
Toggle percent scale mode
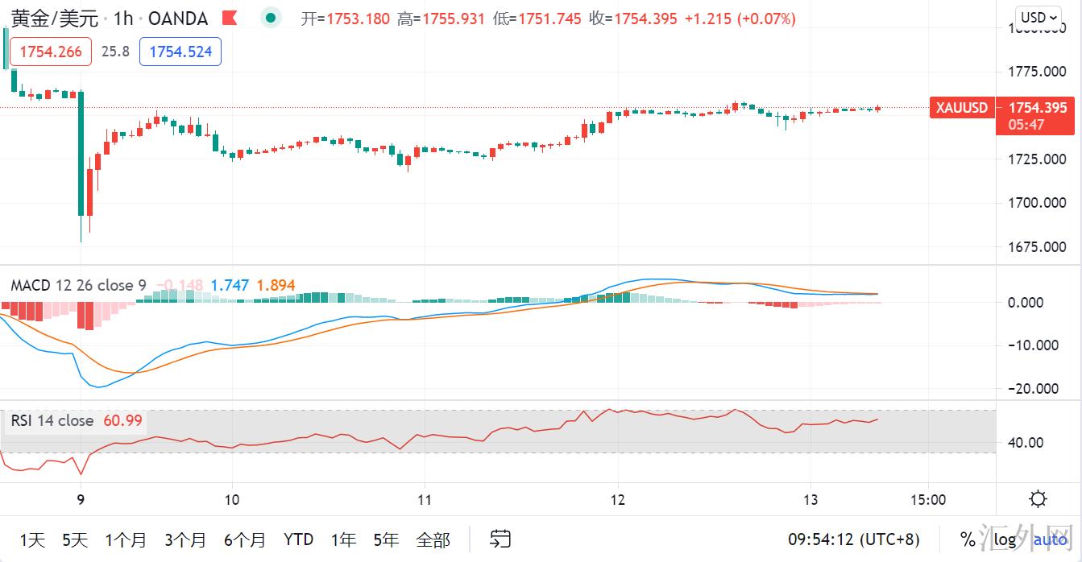tap(968, 539)
